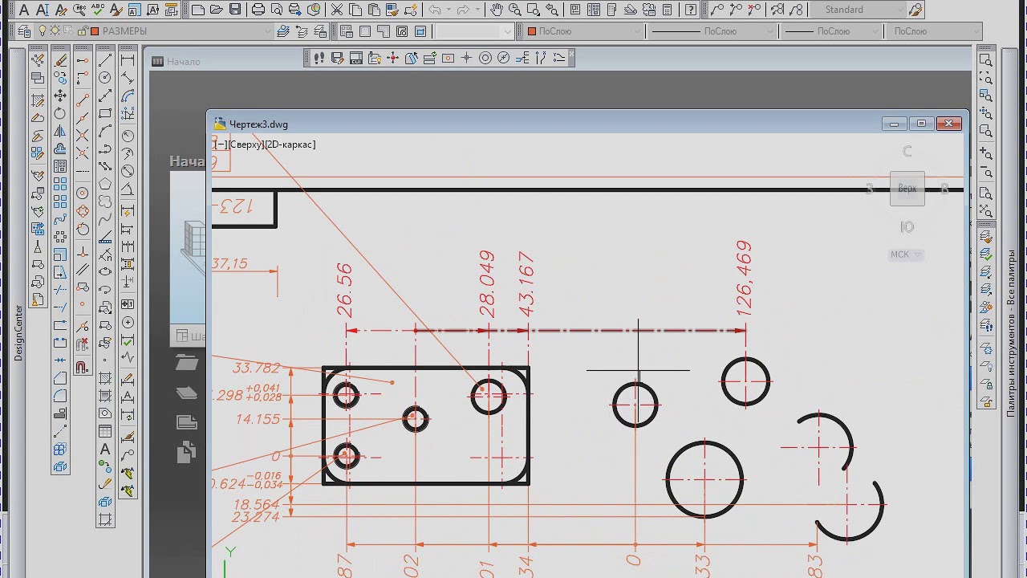The image size is (1027, 578).
Task: Toggle the layer On/Off lightbulb
Action: (43, 31)
